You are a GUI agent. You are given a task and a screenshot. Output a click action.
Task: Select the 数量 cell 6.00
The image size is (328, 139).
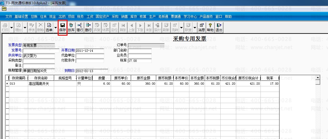[x=102, y=84]
